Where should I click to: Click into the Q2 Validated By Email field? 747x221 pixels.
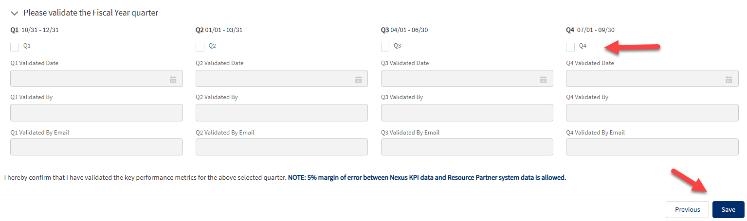click(x=281, y=147)
